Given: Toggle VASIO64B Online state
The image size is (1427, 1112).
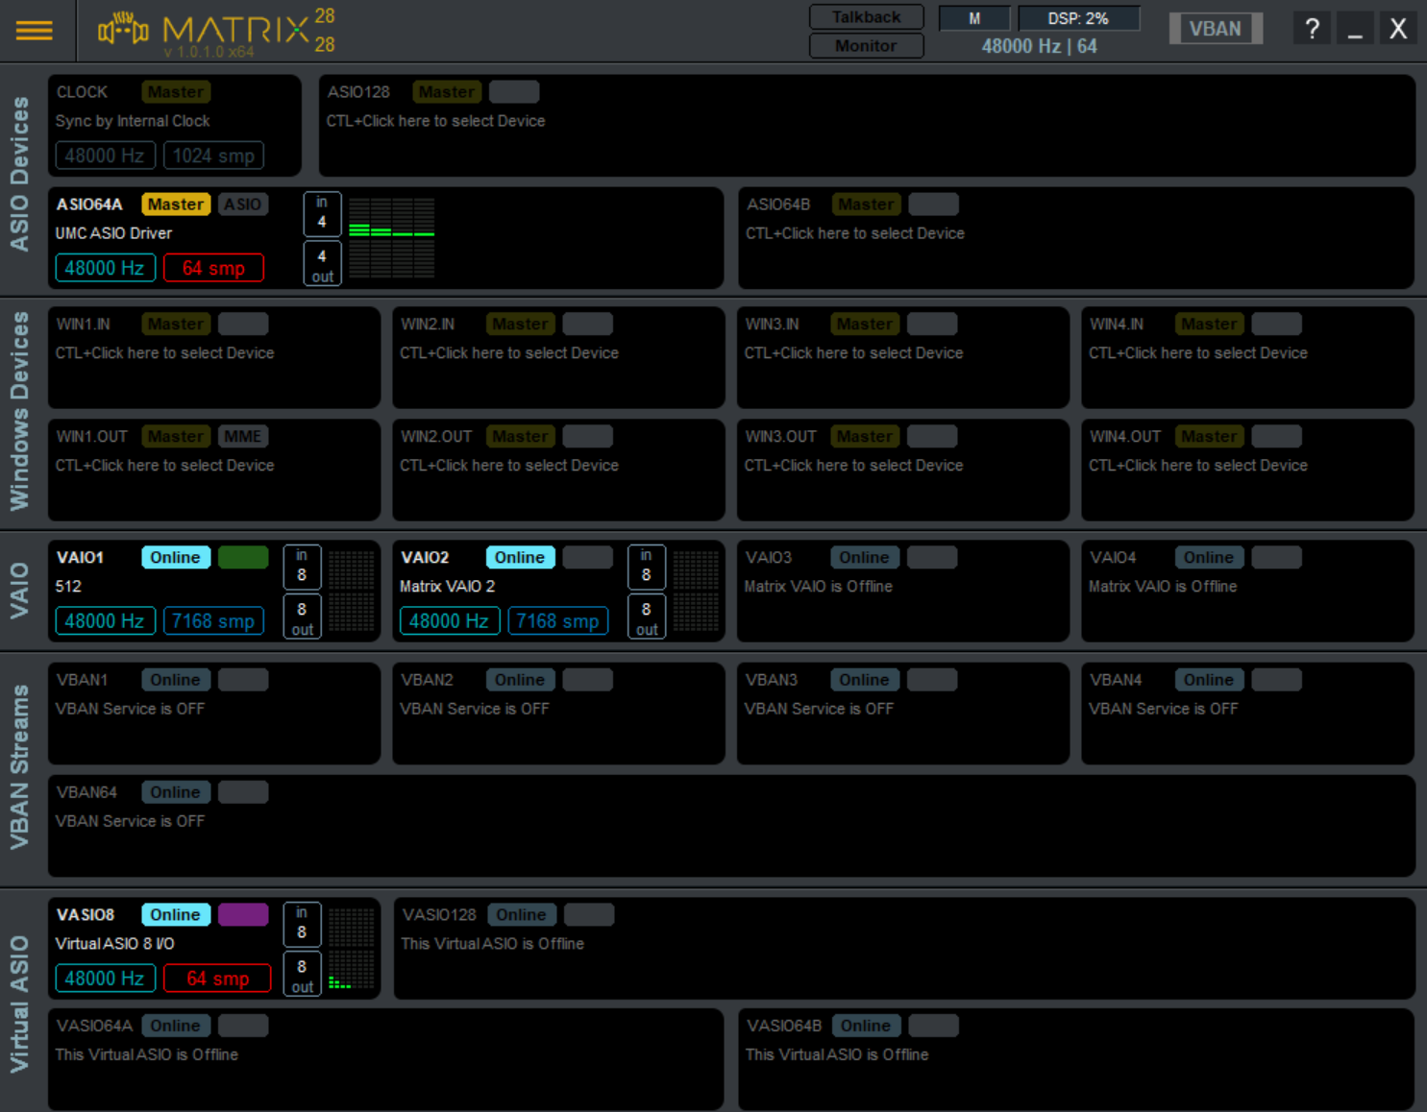Looking at the screenshot, I should pyautogui.click(x=867, y=1026).
